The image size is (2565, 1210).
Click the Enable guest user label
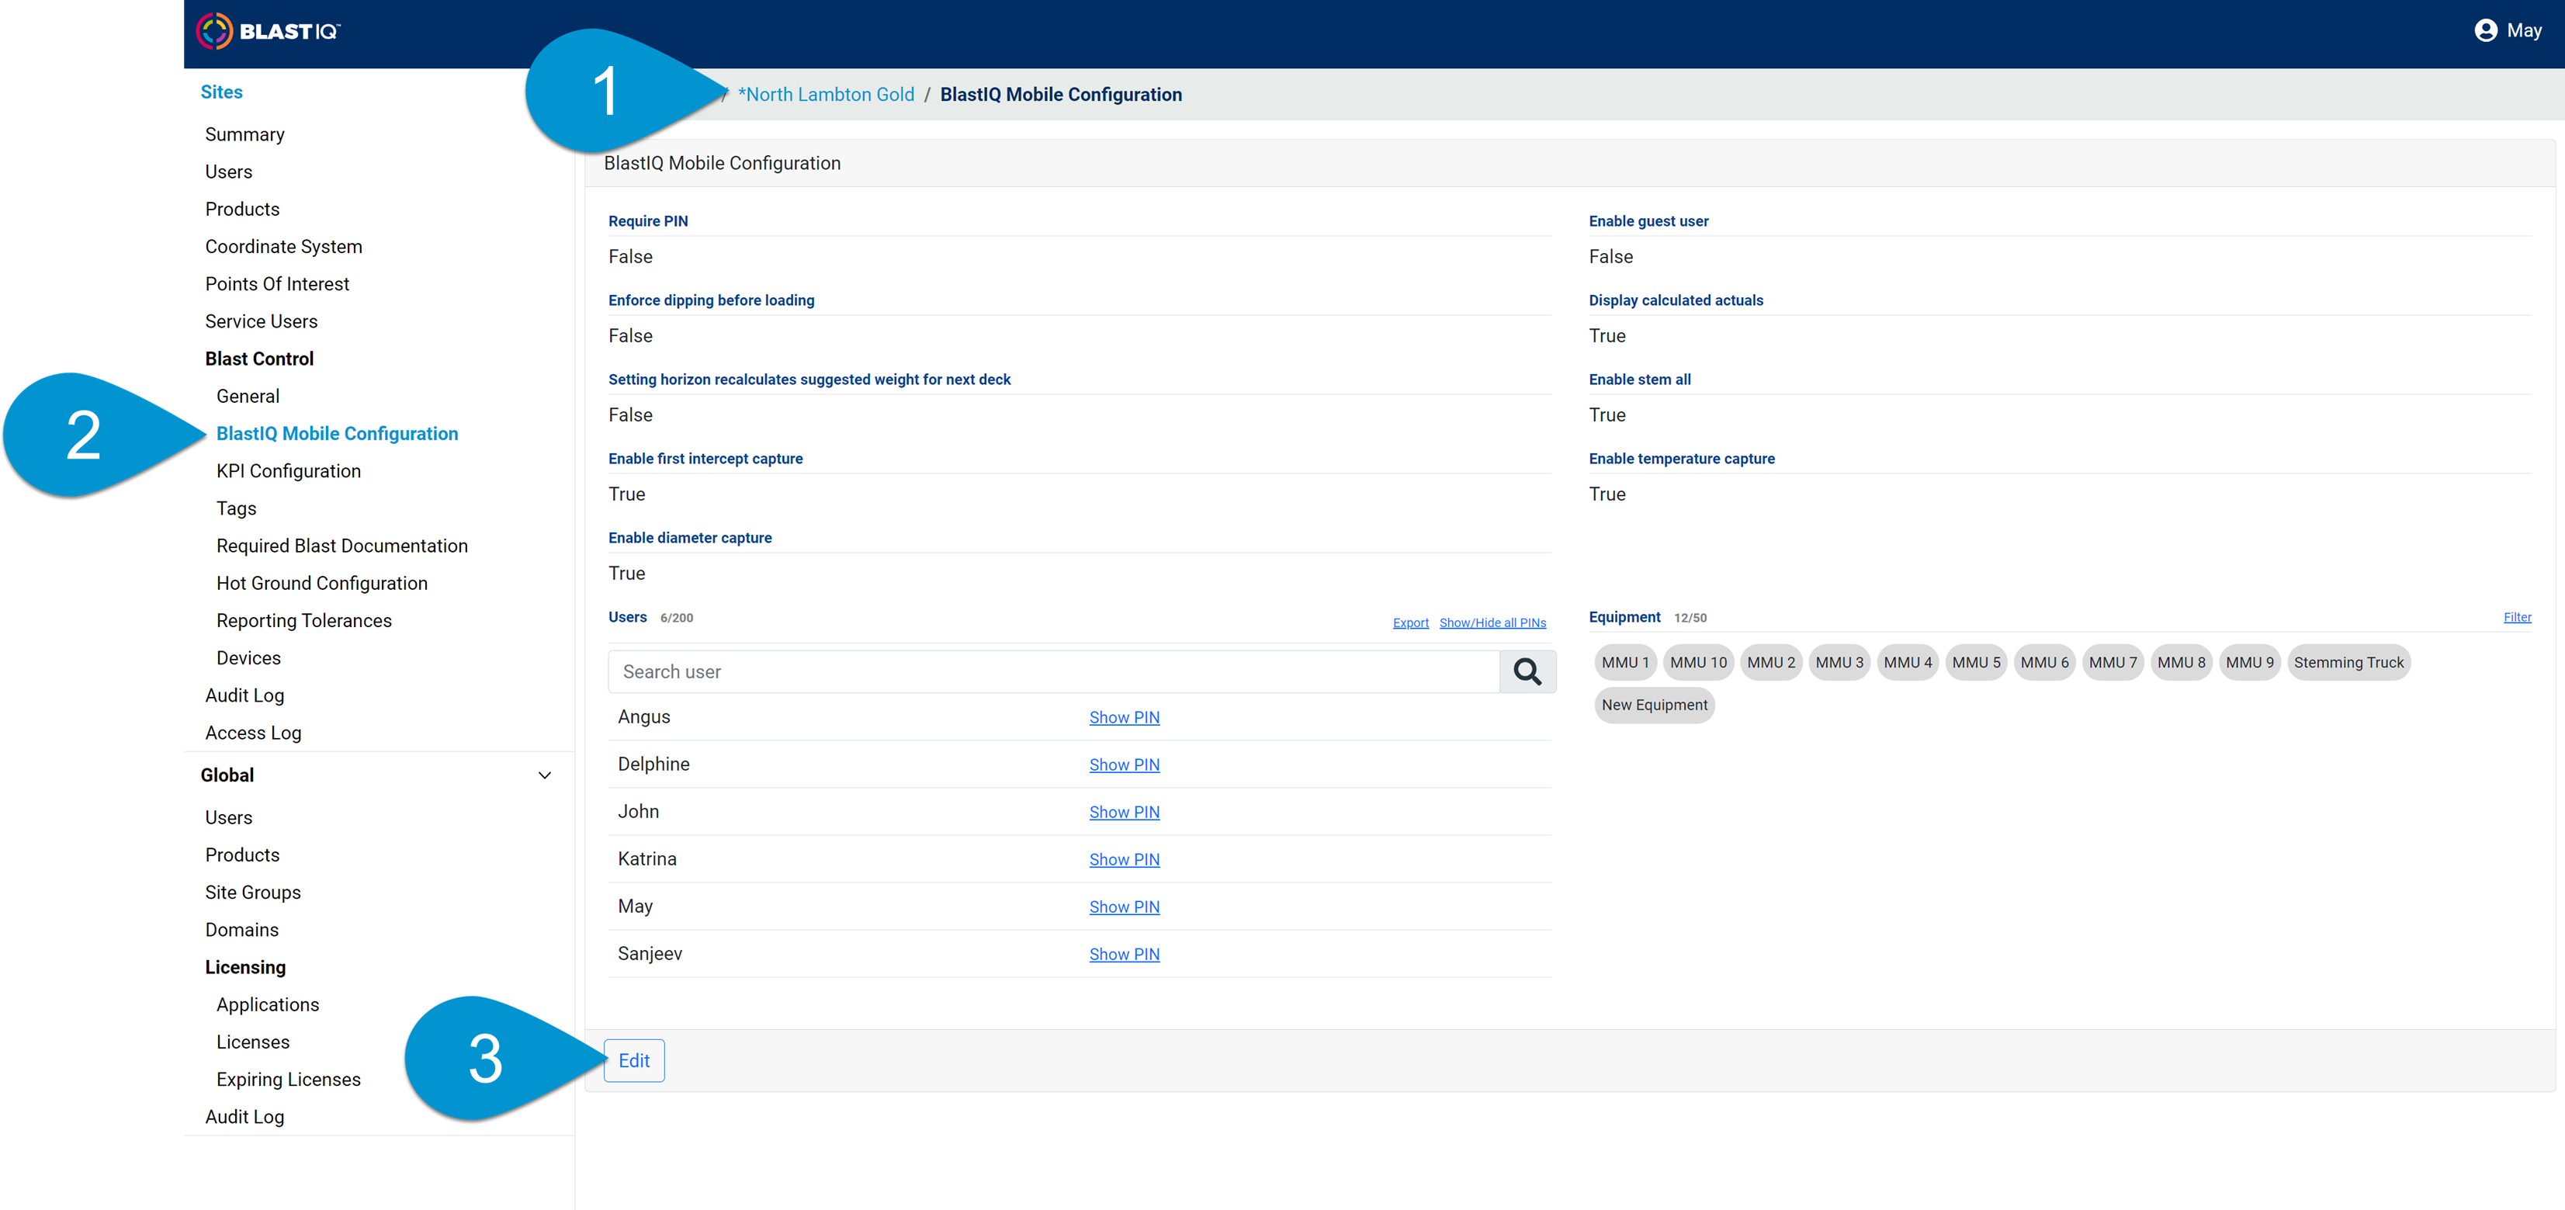(1648, 221)
